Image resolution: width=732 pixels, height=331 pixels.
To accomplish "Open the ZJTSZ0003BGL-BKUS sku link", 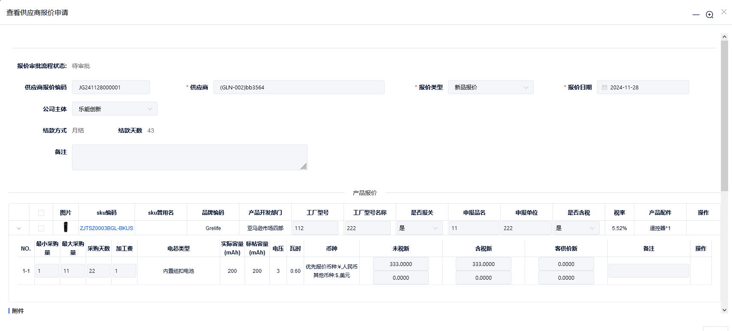I will pos(106,228).
